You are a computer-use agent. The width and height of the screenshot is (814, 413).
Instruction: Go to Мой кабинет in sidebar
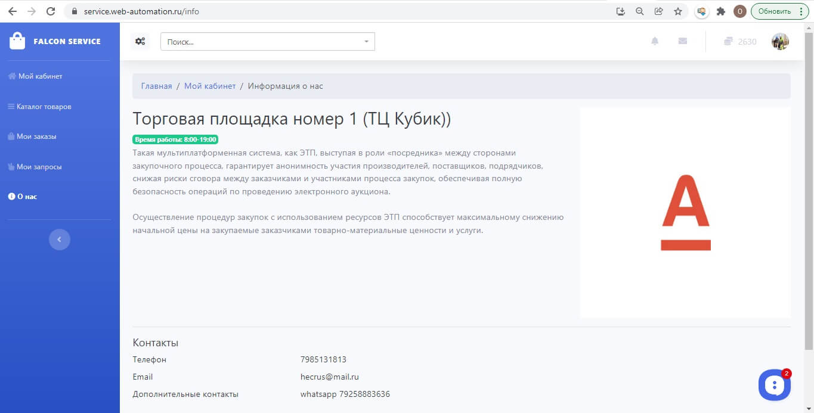click(x=35, y=76)
